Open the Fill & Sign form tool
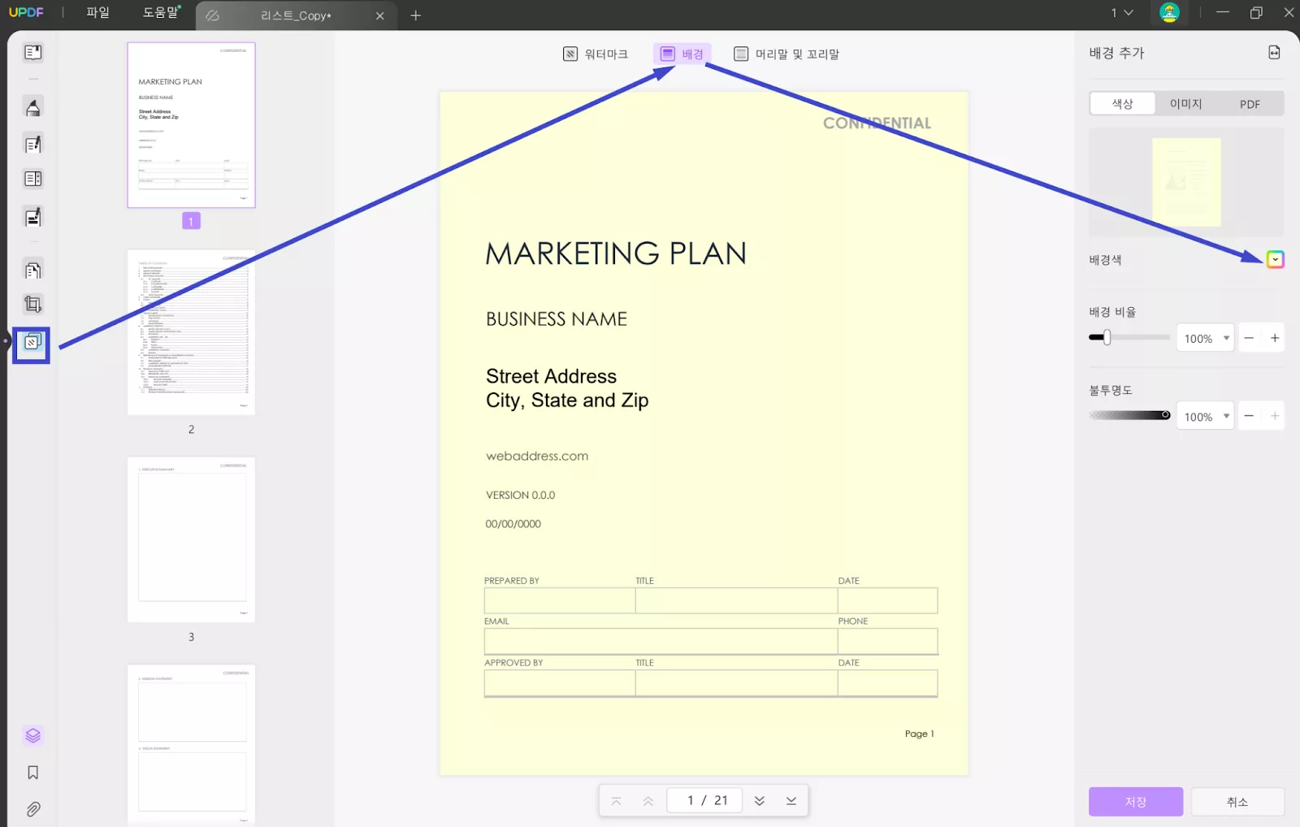This screenshot has width=1300, height=827. click(33, 217)
